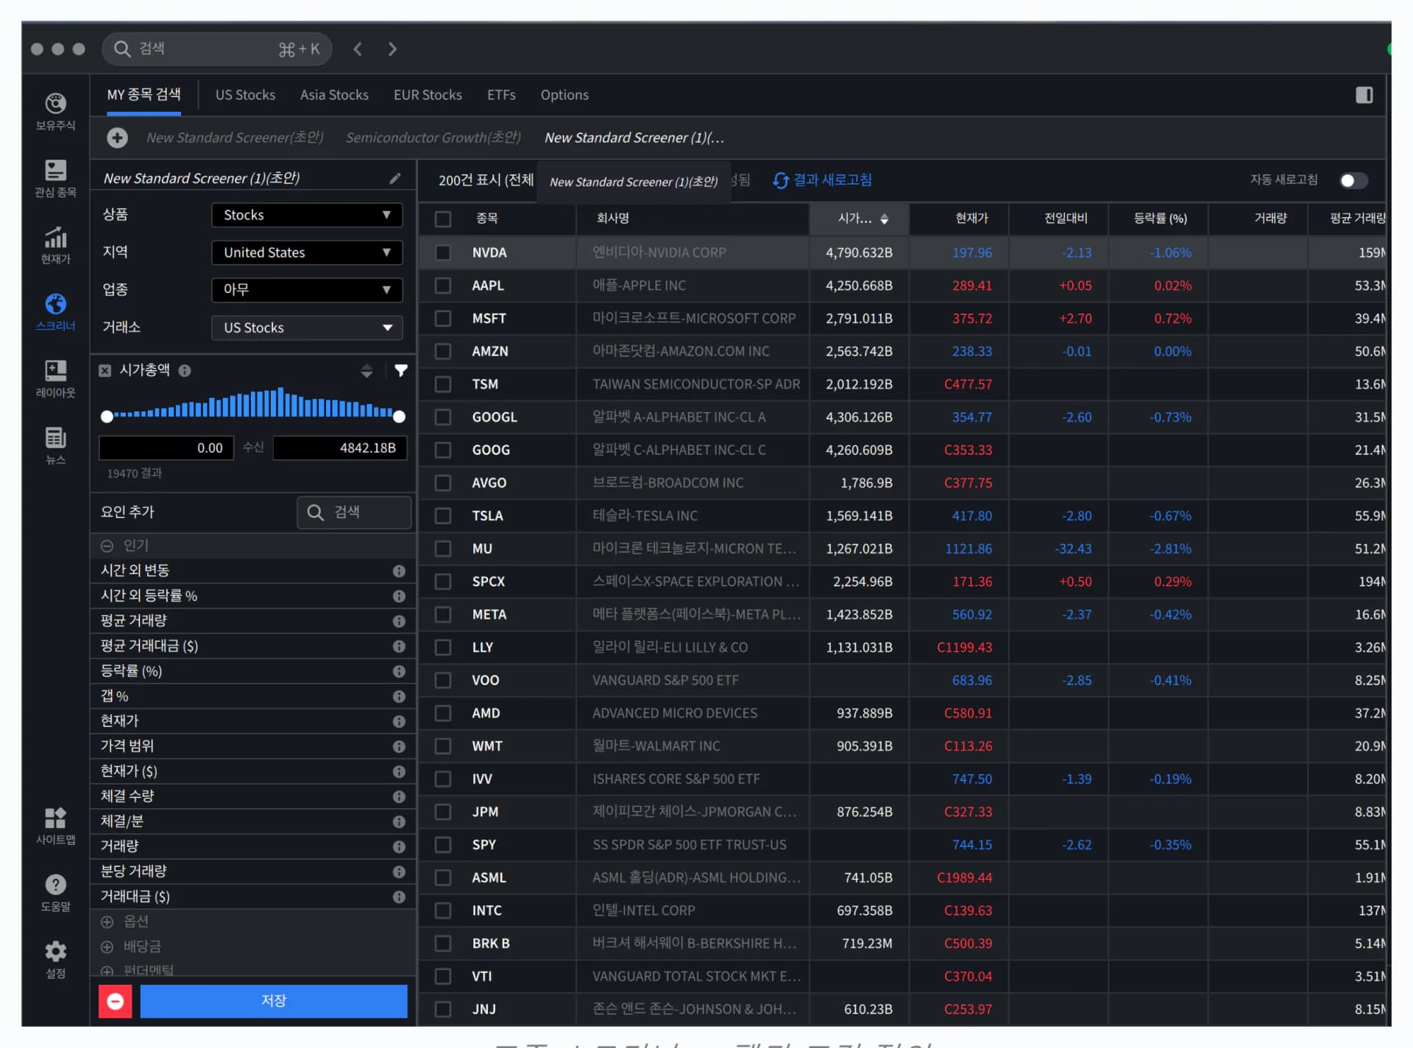Add the 가격 범위 factor
This screenshot has width=1413, height=1048.
coord(252,746)
